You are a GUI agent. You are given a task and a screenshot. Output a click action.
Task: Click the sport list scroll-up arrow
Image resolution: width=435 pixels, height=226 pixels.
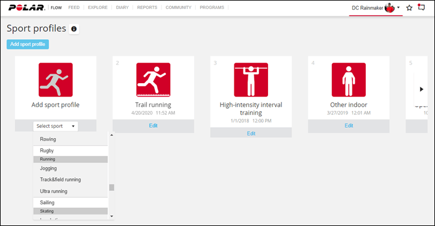(111, 135)
